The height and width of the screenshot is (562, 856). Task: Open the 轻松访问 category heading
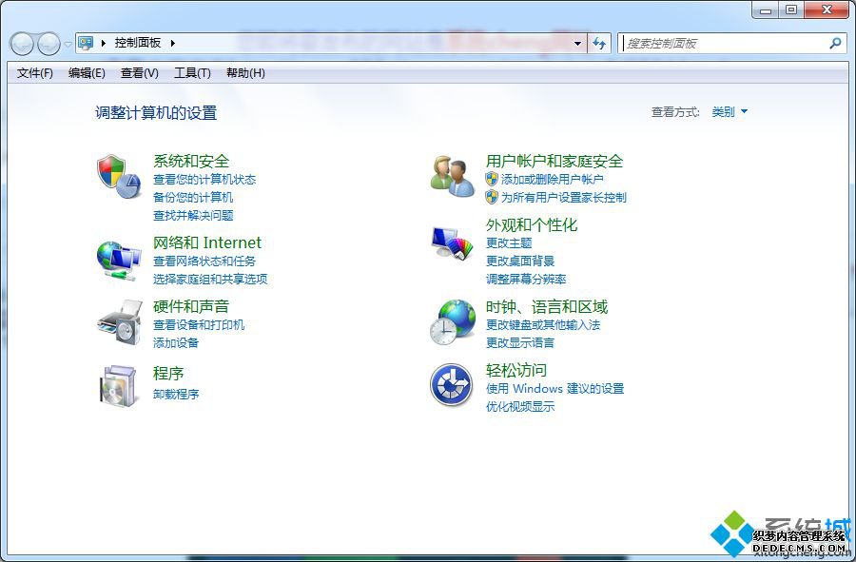click(x=516, y=370)
